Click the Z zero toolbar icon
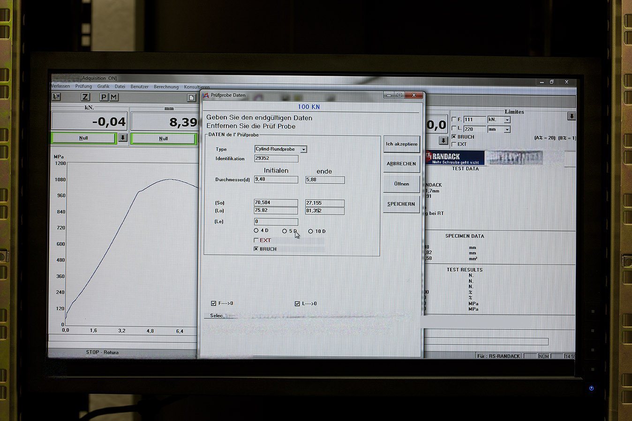This screenshot has height=421, width=632. (85, 97)
